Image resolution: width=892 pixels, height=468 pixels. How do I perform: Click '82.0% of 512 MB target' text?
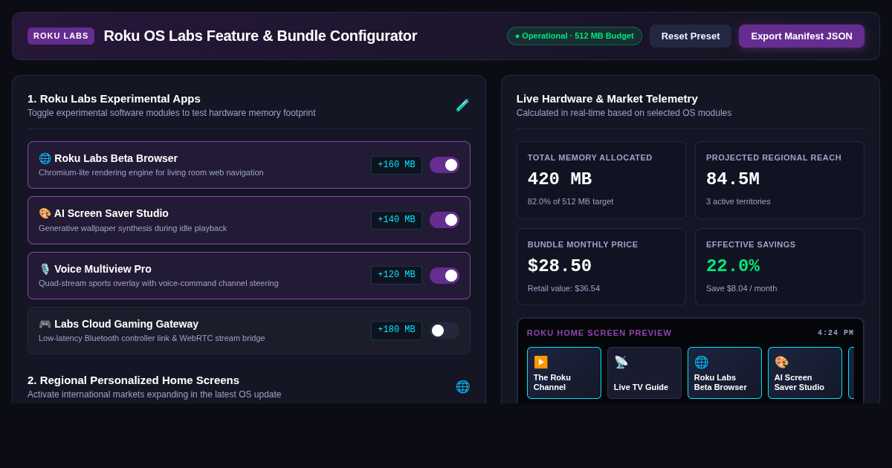570,201
